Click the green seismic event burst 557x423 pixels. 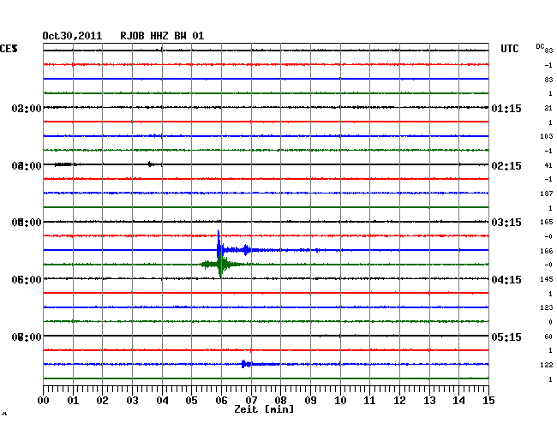point(221,265)
